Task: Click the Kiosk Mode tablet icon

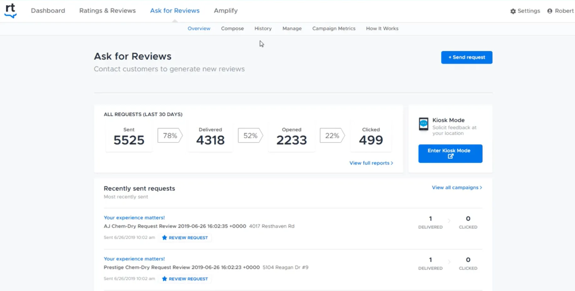Action: (424, 124)
